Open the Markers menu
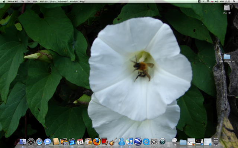The image size is (238, 148). [44, 1]
